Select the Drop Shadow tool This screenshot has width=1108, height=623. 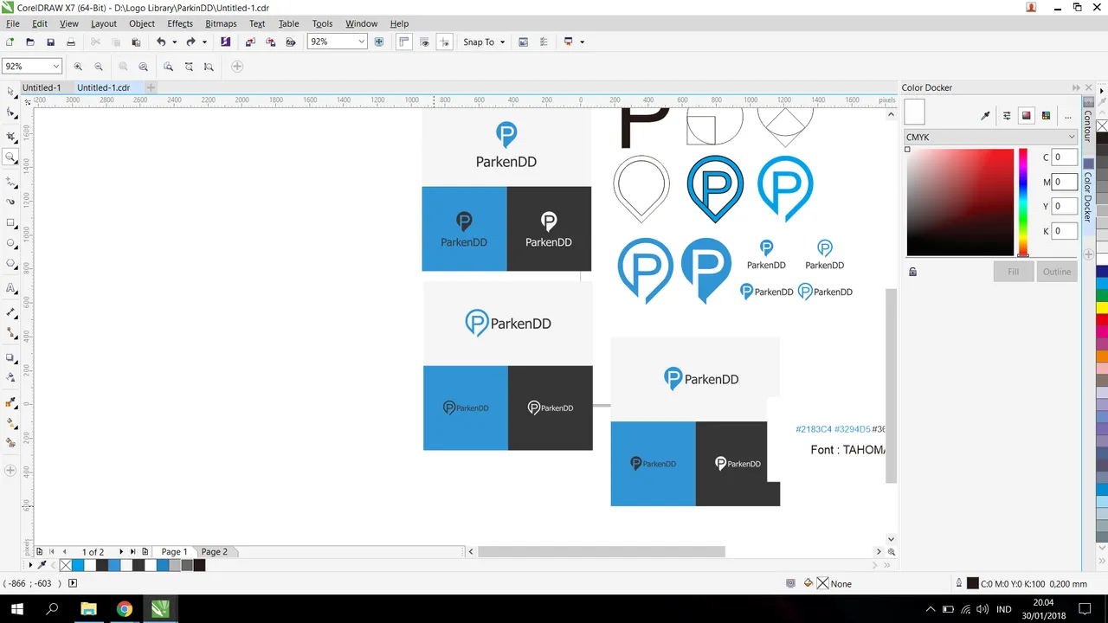point(10,357)
